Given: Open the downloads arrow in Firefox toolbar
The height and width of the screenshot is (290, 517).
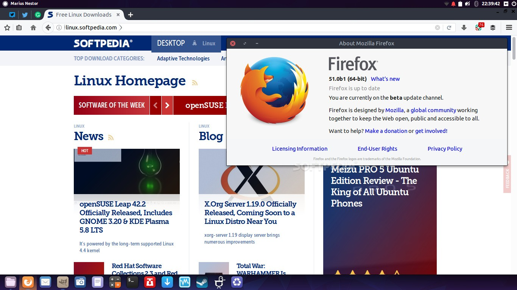Looking at the screenshot, I should point(464,28).
